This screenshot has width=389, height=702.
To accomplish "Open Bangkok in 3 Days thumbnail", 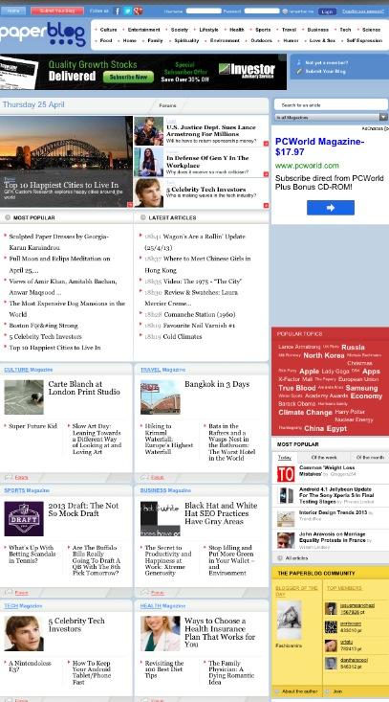I will [x=160, y=397].
